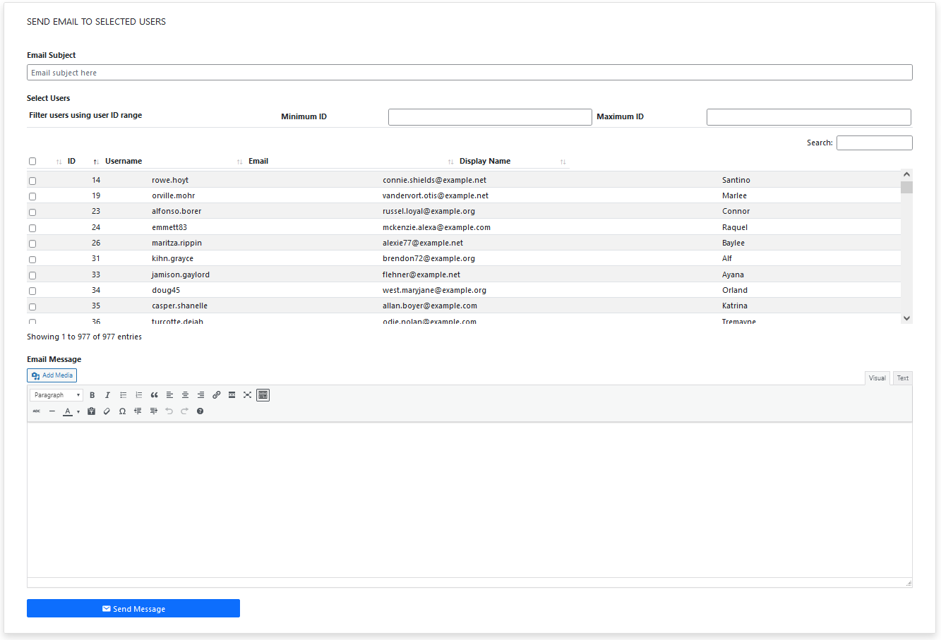Click the Add Media button
The image size is (941, 640).
(x=52, y=375)
